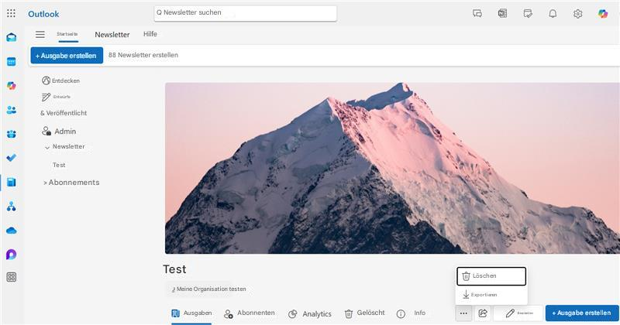Click the blue Ausgabe erstellen button top-left

pos(67,56)
